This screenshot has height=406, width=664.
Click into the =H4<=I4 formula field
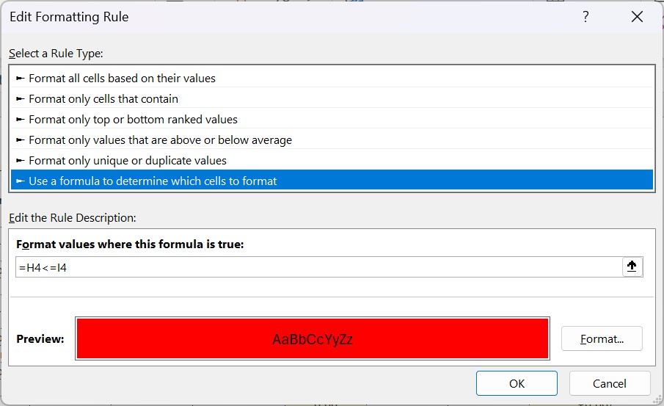(x=315, y=267)
